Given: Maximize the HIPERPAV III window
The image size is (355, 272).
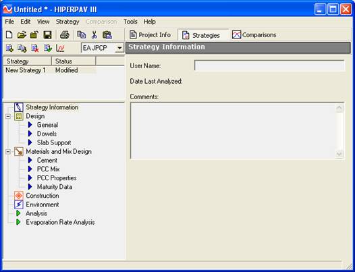Looking at the screenshot, I should (x=333, y=9).
